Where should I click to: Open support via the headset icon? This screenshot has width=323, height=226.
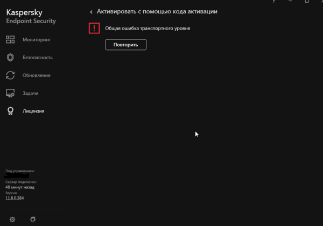(x=33, y=220)
